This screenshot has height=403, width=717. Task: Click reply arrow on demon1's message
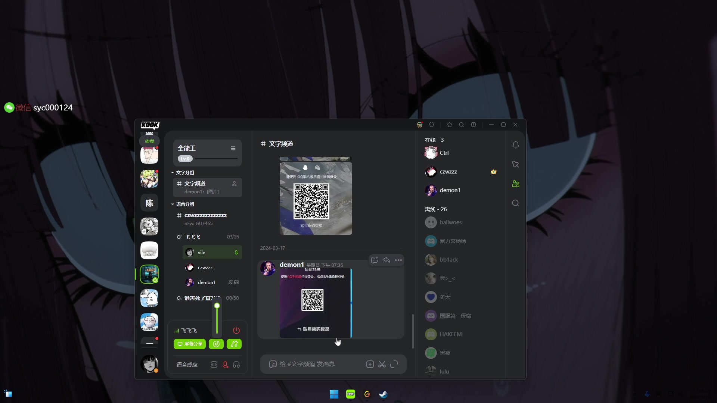(387, 260)
